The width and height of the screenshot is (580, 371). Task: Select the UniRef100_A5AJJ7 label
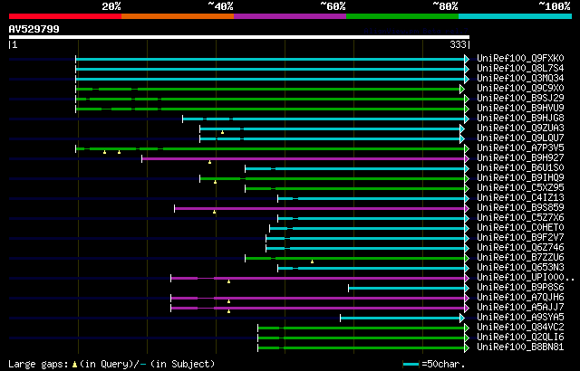(520, 308)
